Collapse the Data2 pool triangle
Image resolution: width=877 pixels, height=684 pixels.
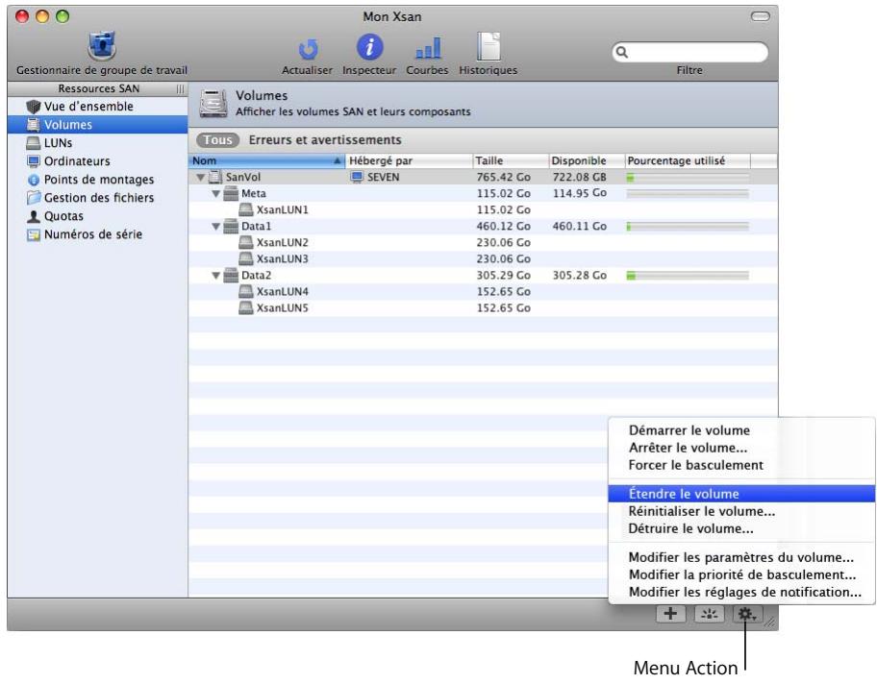click(x=216, y=275)
